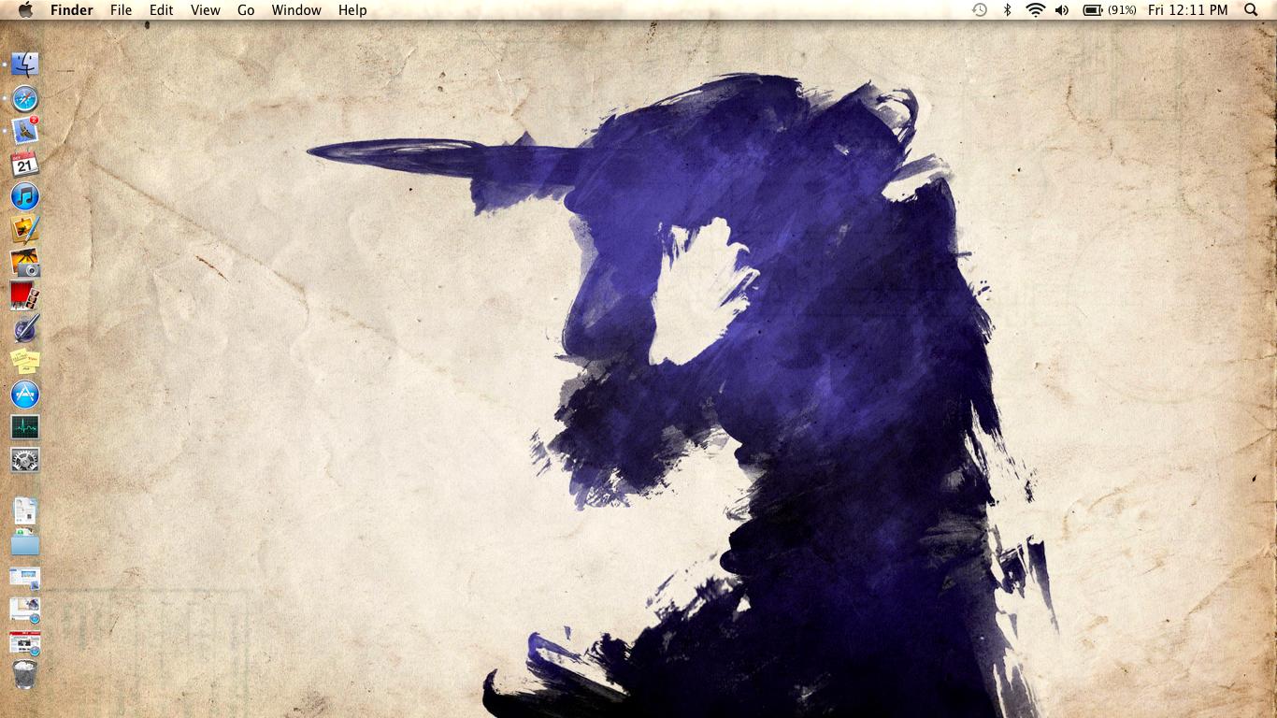
Task: Open the Help menu
Action: coord(352,10)
